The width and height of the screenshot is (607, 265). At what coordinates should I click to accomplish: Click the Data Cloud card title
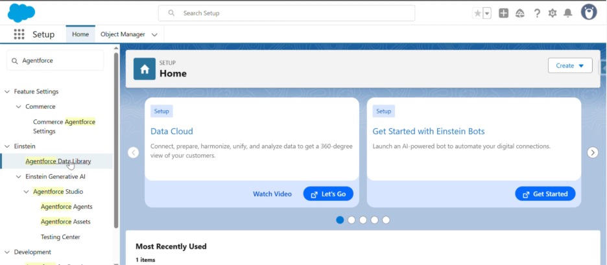171,131
